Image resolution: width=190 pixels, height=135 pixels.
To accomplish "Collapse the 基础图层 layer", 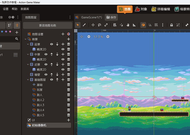I will click(28, 80).
